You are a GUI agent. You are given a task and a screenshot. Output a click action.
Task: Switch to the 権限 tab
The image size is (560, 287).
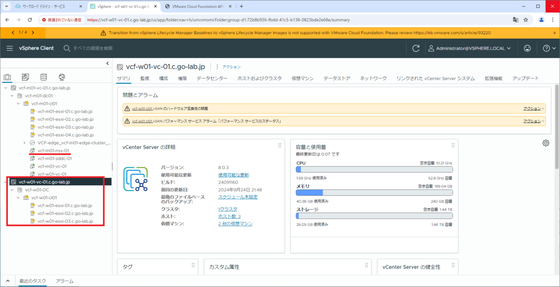pos(182,79)
